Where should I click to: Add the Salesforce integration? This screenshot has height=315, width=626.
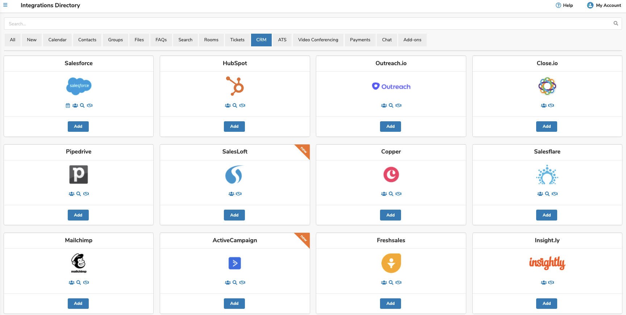78,126
